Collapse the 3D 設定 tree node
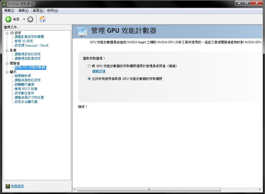 tap(7, 33)
